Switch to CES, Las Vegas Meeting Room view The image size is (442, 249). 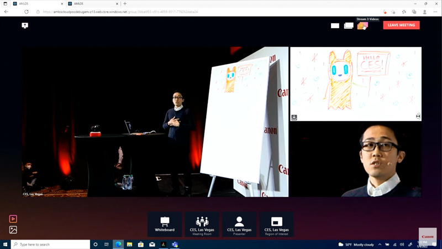(x=202, y=225)
